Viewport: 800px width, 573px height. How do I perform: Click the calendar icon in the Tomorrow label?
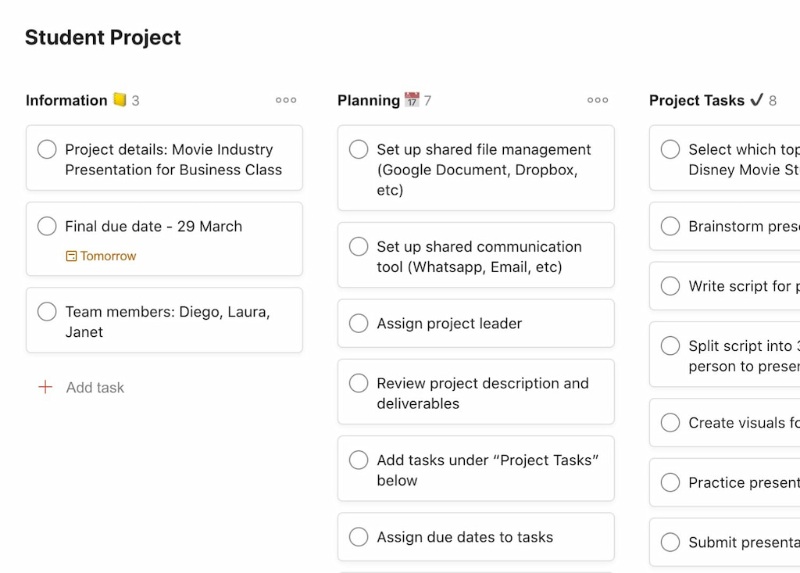pyautogui.click(x=72, y=256)
